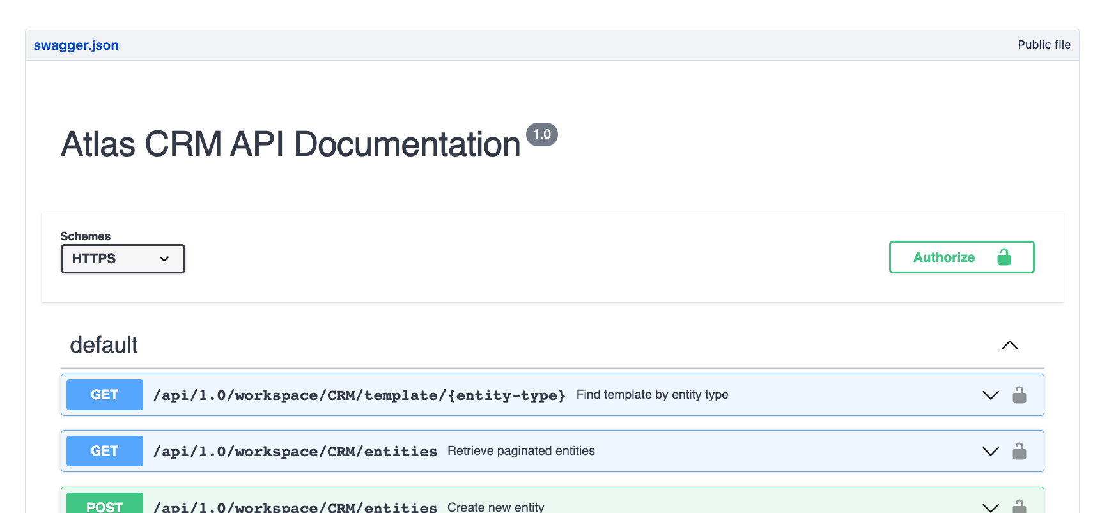Click lock icon on POST entities row
The image size is (1093, 513).
point(1019,507)
